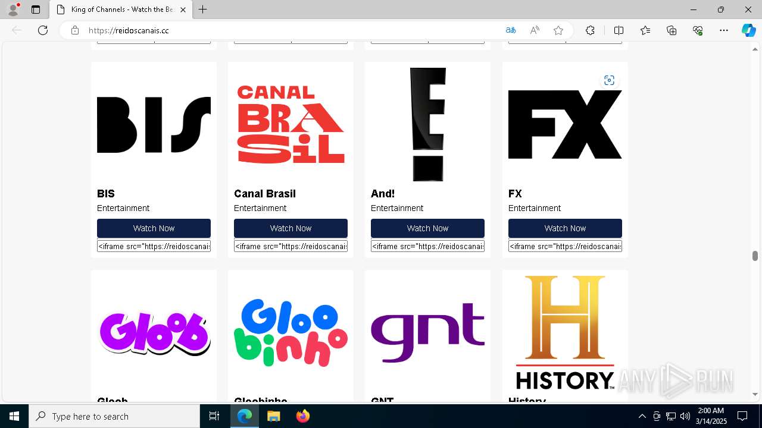The image size is (762, 428).
Task: Click Watch Now for Canal Brasil
Action: (291, 228)
